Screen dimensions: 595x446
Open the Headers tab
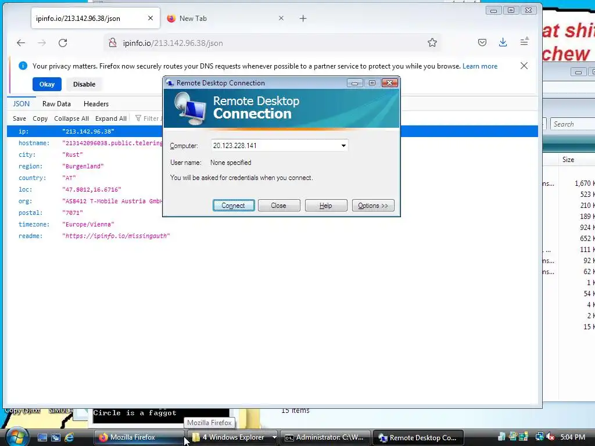(x=96, y=103)
